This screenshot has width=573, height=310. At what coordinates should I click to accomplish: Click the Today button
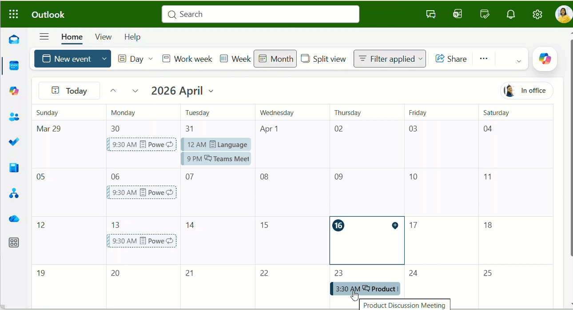coord(69,91)
